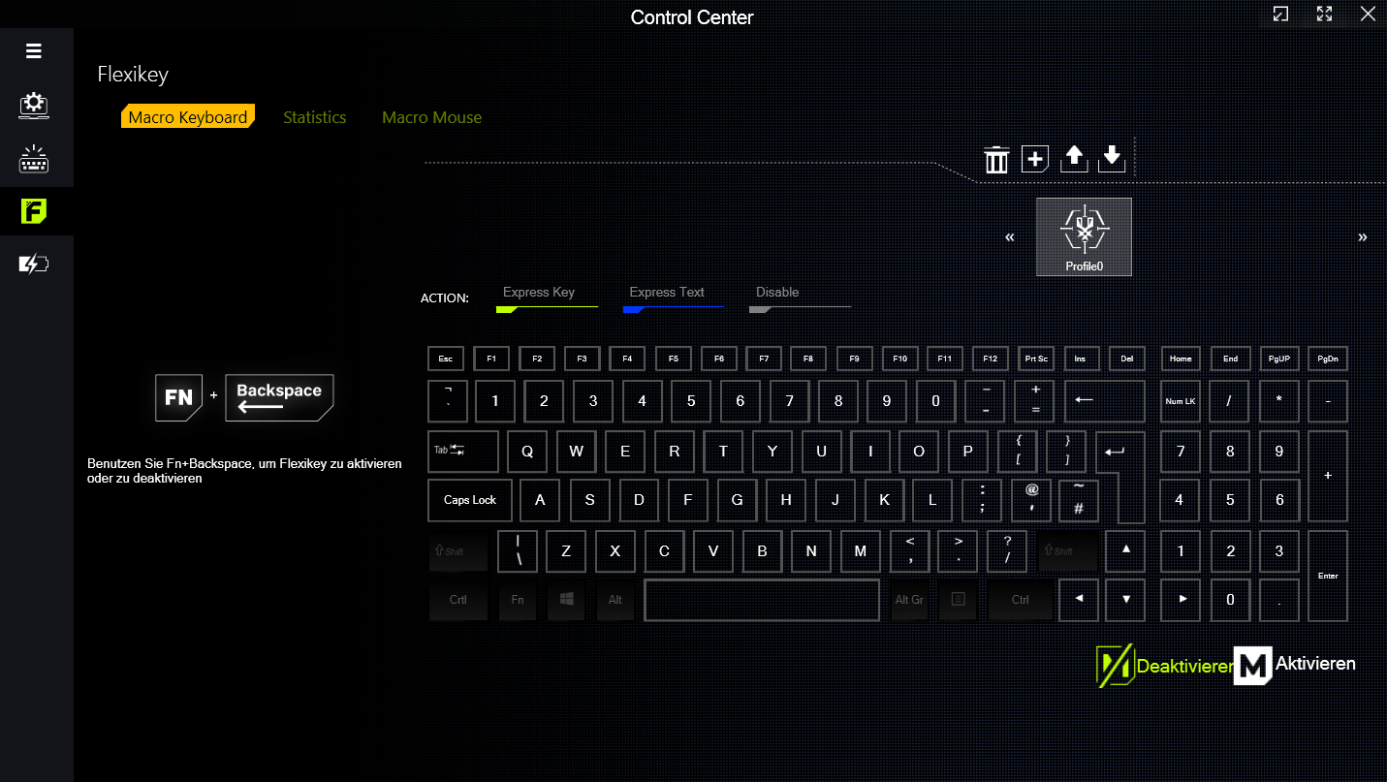
Task: Toggle Deaktivieren macro mode
Action: (1164, 666)
